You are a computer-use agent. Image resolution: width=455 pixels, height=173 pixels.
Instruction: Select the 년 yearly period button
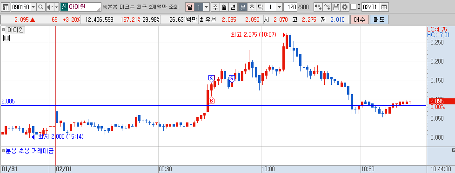pyautogui.click(x=233, y=7)
